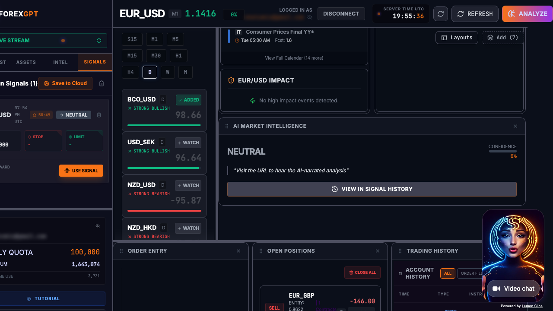Grab the AI Market Intelligence drag handle
The image size is (553, 311).
pyautogui.click(x=227, y=126)
